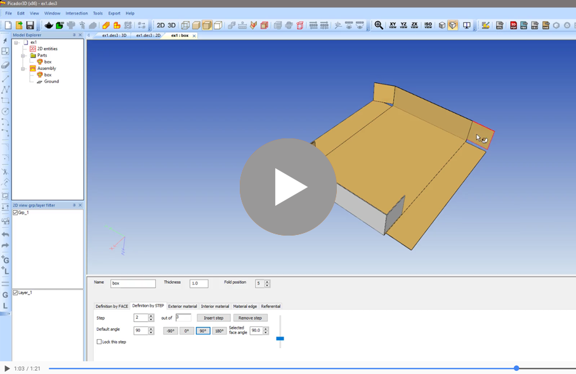
Task: Click the Name input field containing box
Action: [x=133, y=284]
